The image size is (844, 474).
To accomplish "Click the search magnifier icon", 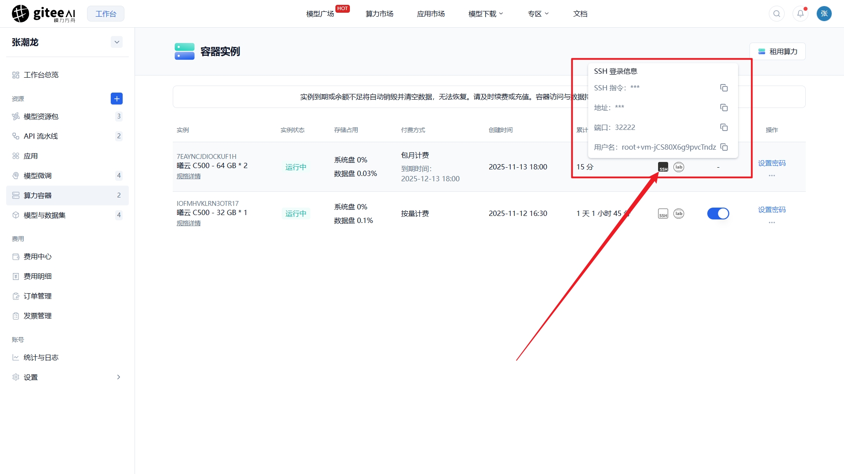I will click(777, 14).
